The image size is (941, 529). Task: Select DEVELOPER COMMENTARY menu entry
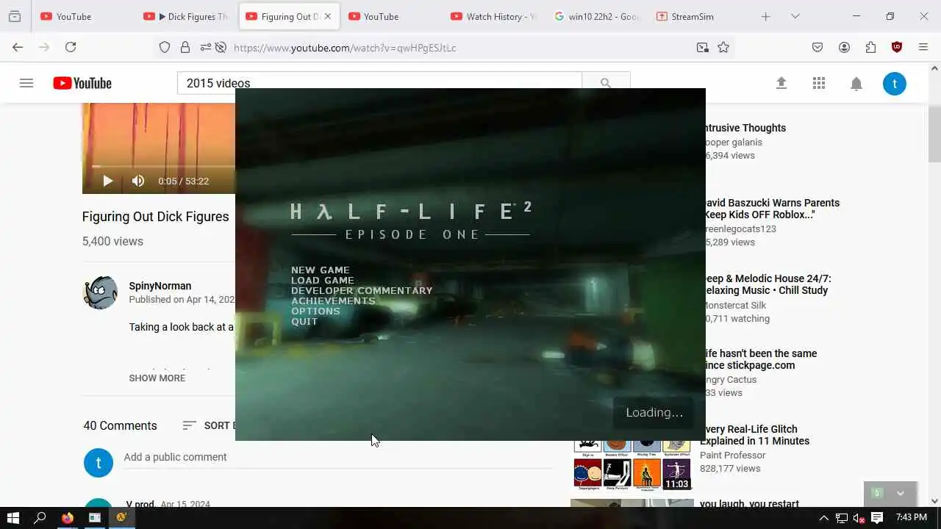[362, 290]
